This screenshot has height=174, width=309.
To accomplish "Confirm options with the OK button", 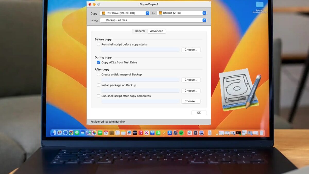I will 199,113.
